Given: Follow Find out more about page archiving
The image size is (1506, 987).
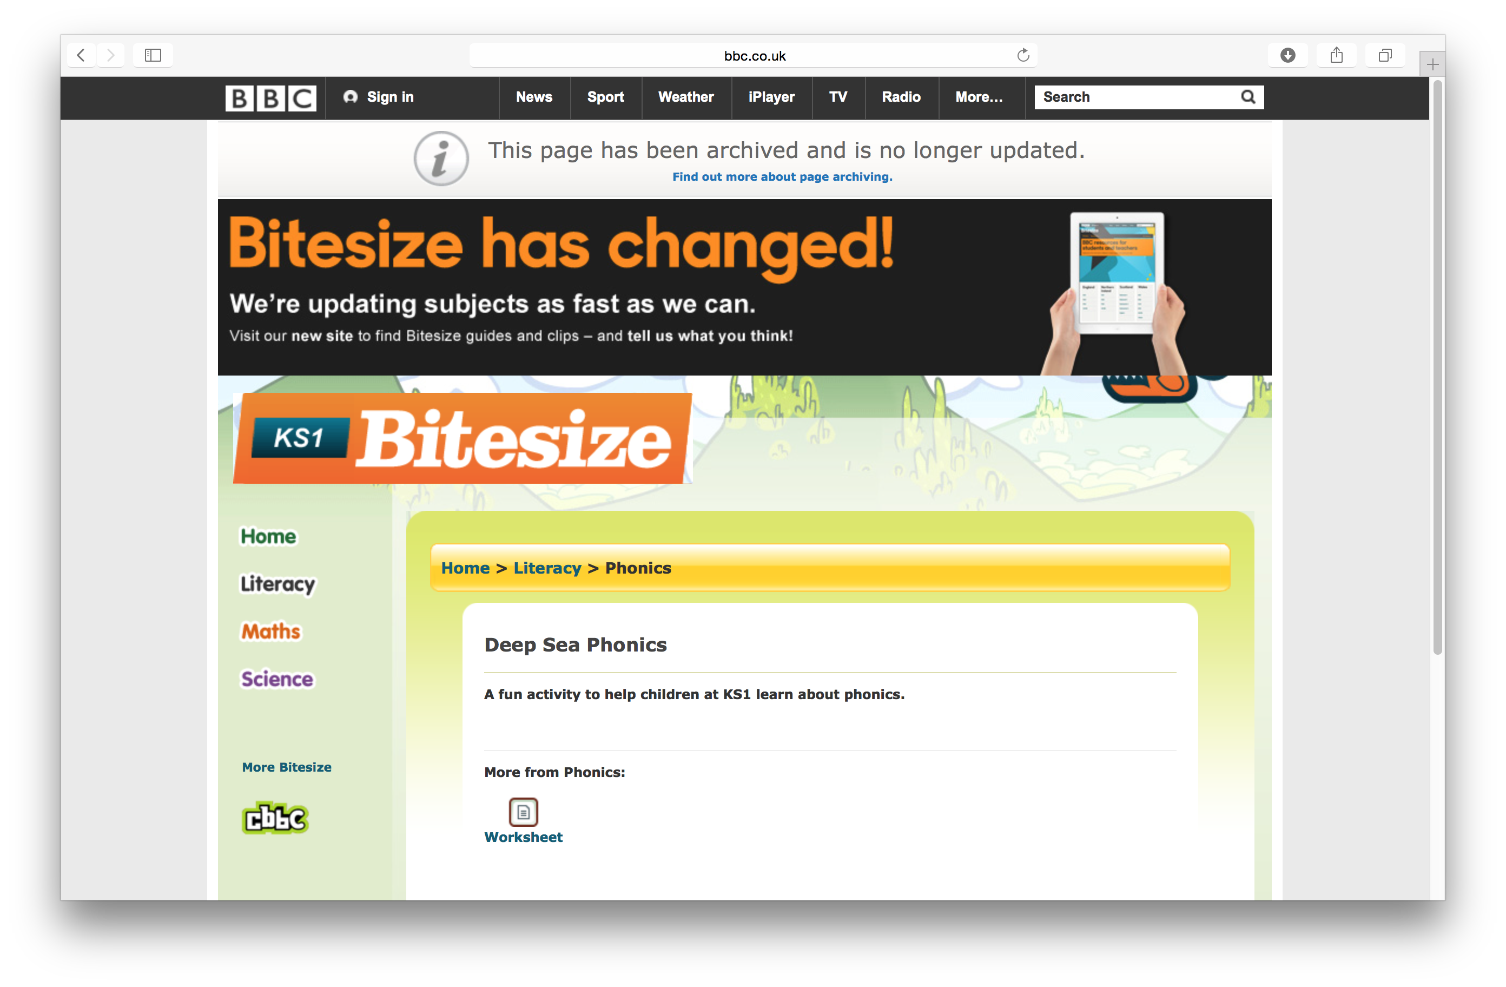Looking at the screenshot, I should [x=782, y=176].
